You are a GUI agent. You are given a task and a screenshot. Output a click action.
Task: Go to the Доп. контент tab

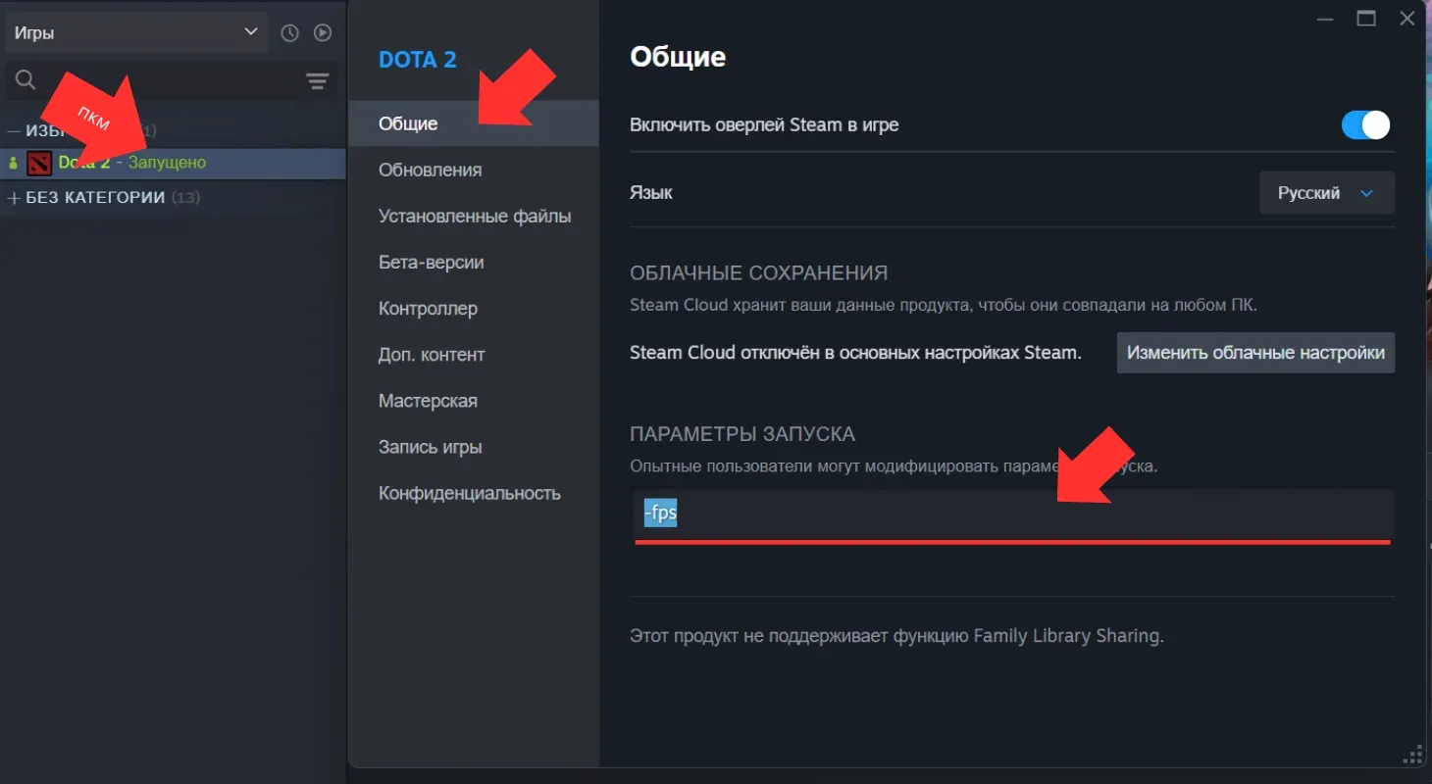pyautogui.click(x=474, y=354)
